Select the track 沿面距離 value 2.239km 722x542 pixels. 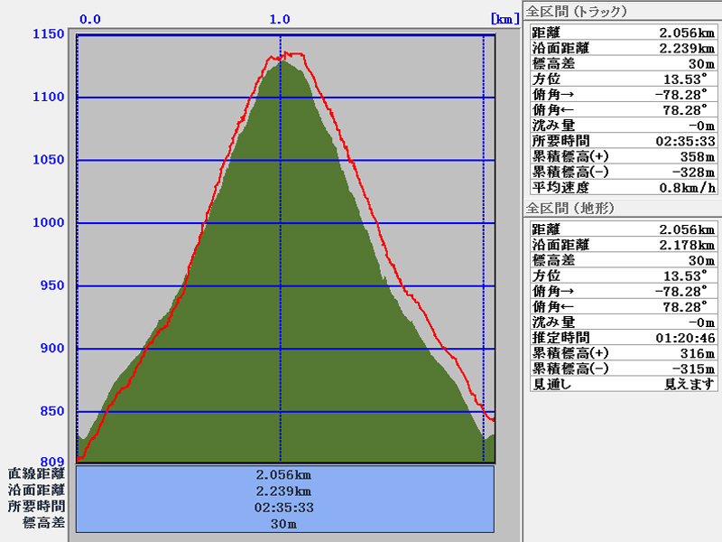coord(689,48)
